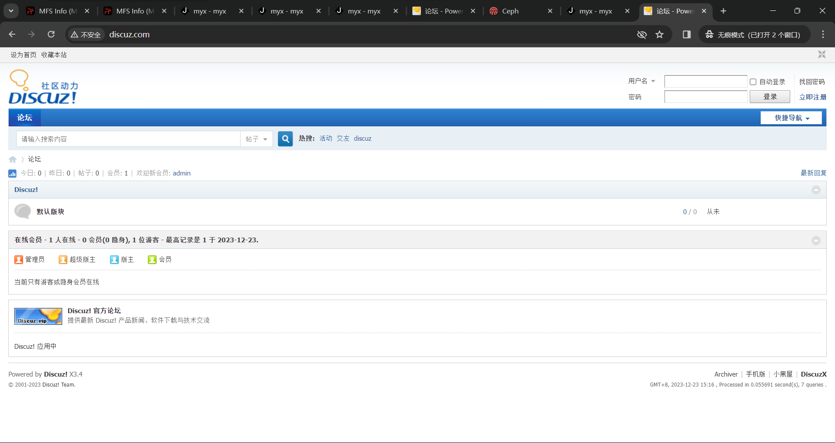Bookmark this page with star icon
This screenshot has height=443, width=835.
point(660,34)
